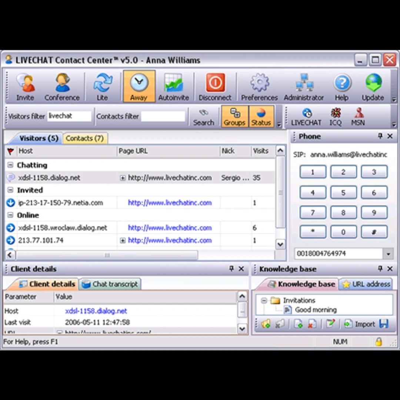Click the xdsl-1158.dialog.net host link
Image resolution: width=400 pixels, height=400 pixels.
(96, 311)
